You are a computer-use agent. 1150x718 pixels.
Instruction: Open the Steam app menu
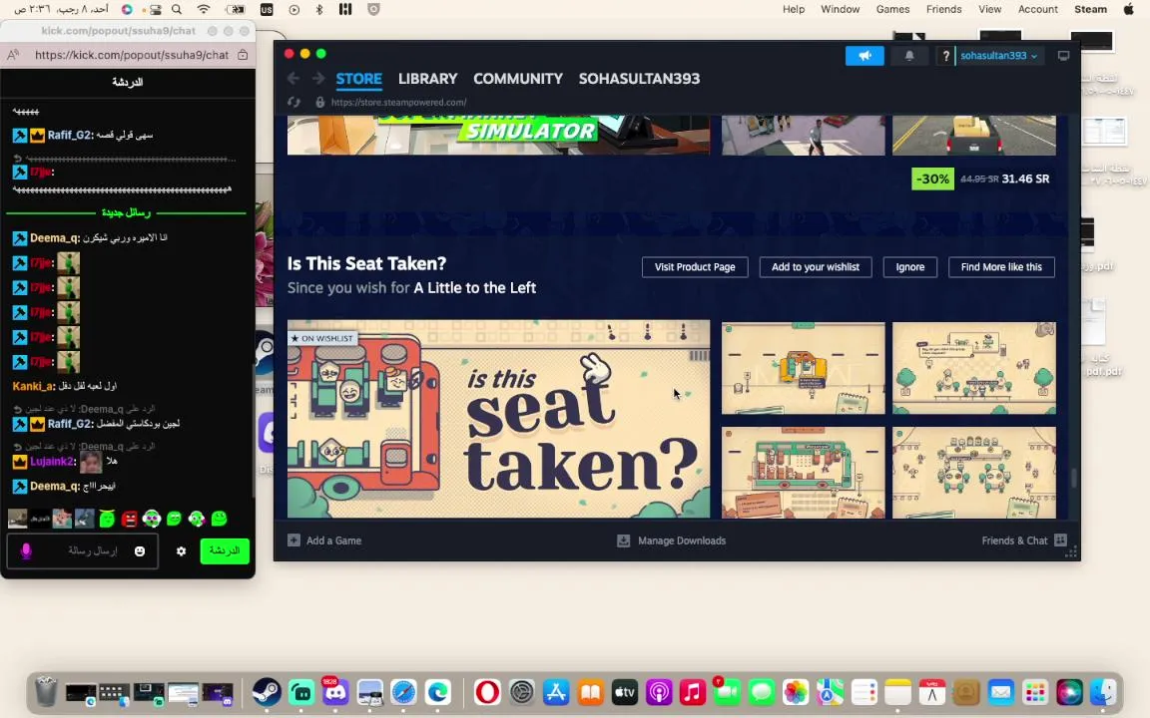tap(1090, 10)
